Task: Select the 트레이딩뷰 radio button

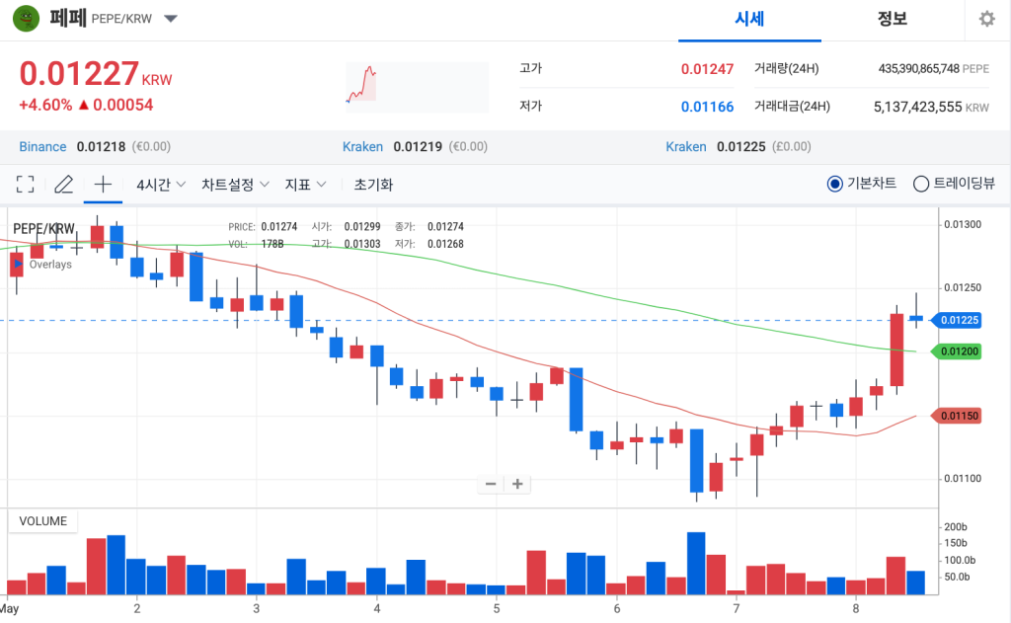Action: [921, 184]
